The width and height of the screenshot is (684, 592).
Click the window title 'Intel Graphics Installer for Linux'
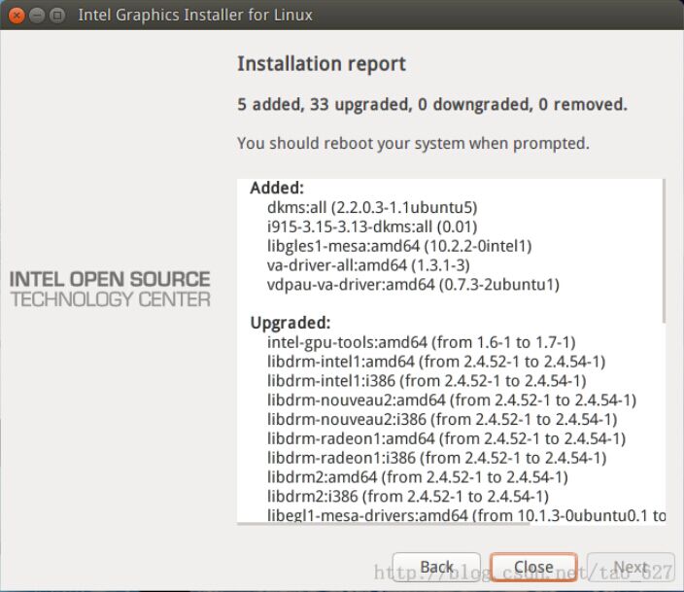click(195, 16)
